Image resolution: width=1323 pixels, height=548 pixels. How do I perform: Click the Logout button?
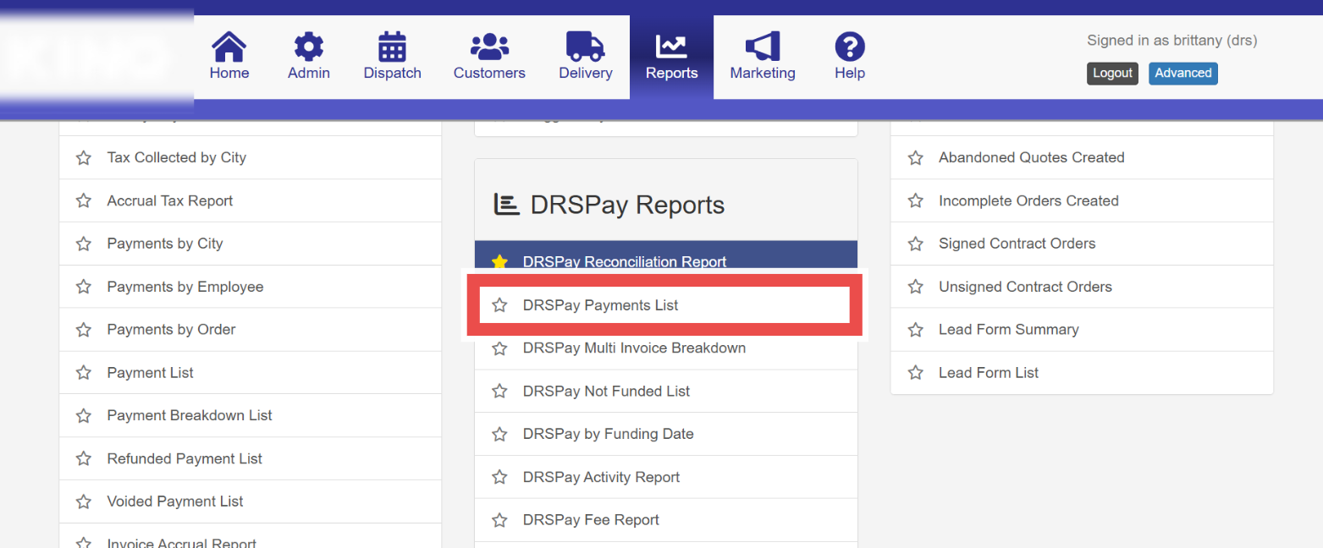pyautogui.click(x=1112, y=73)
